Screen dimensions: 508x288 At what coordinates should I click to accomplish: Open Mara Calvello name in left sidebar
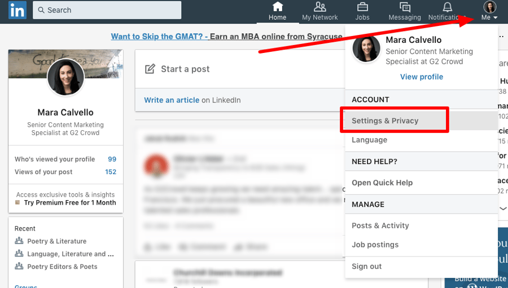coord(65,112)
